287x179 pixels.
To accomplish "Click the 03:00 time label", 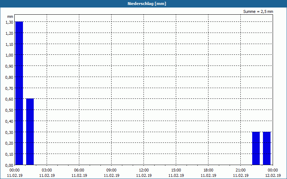I will coord(47,170).
